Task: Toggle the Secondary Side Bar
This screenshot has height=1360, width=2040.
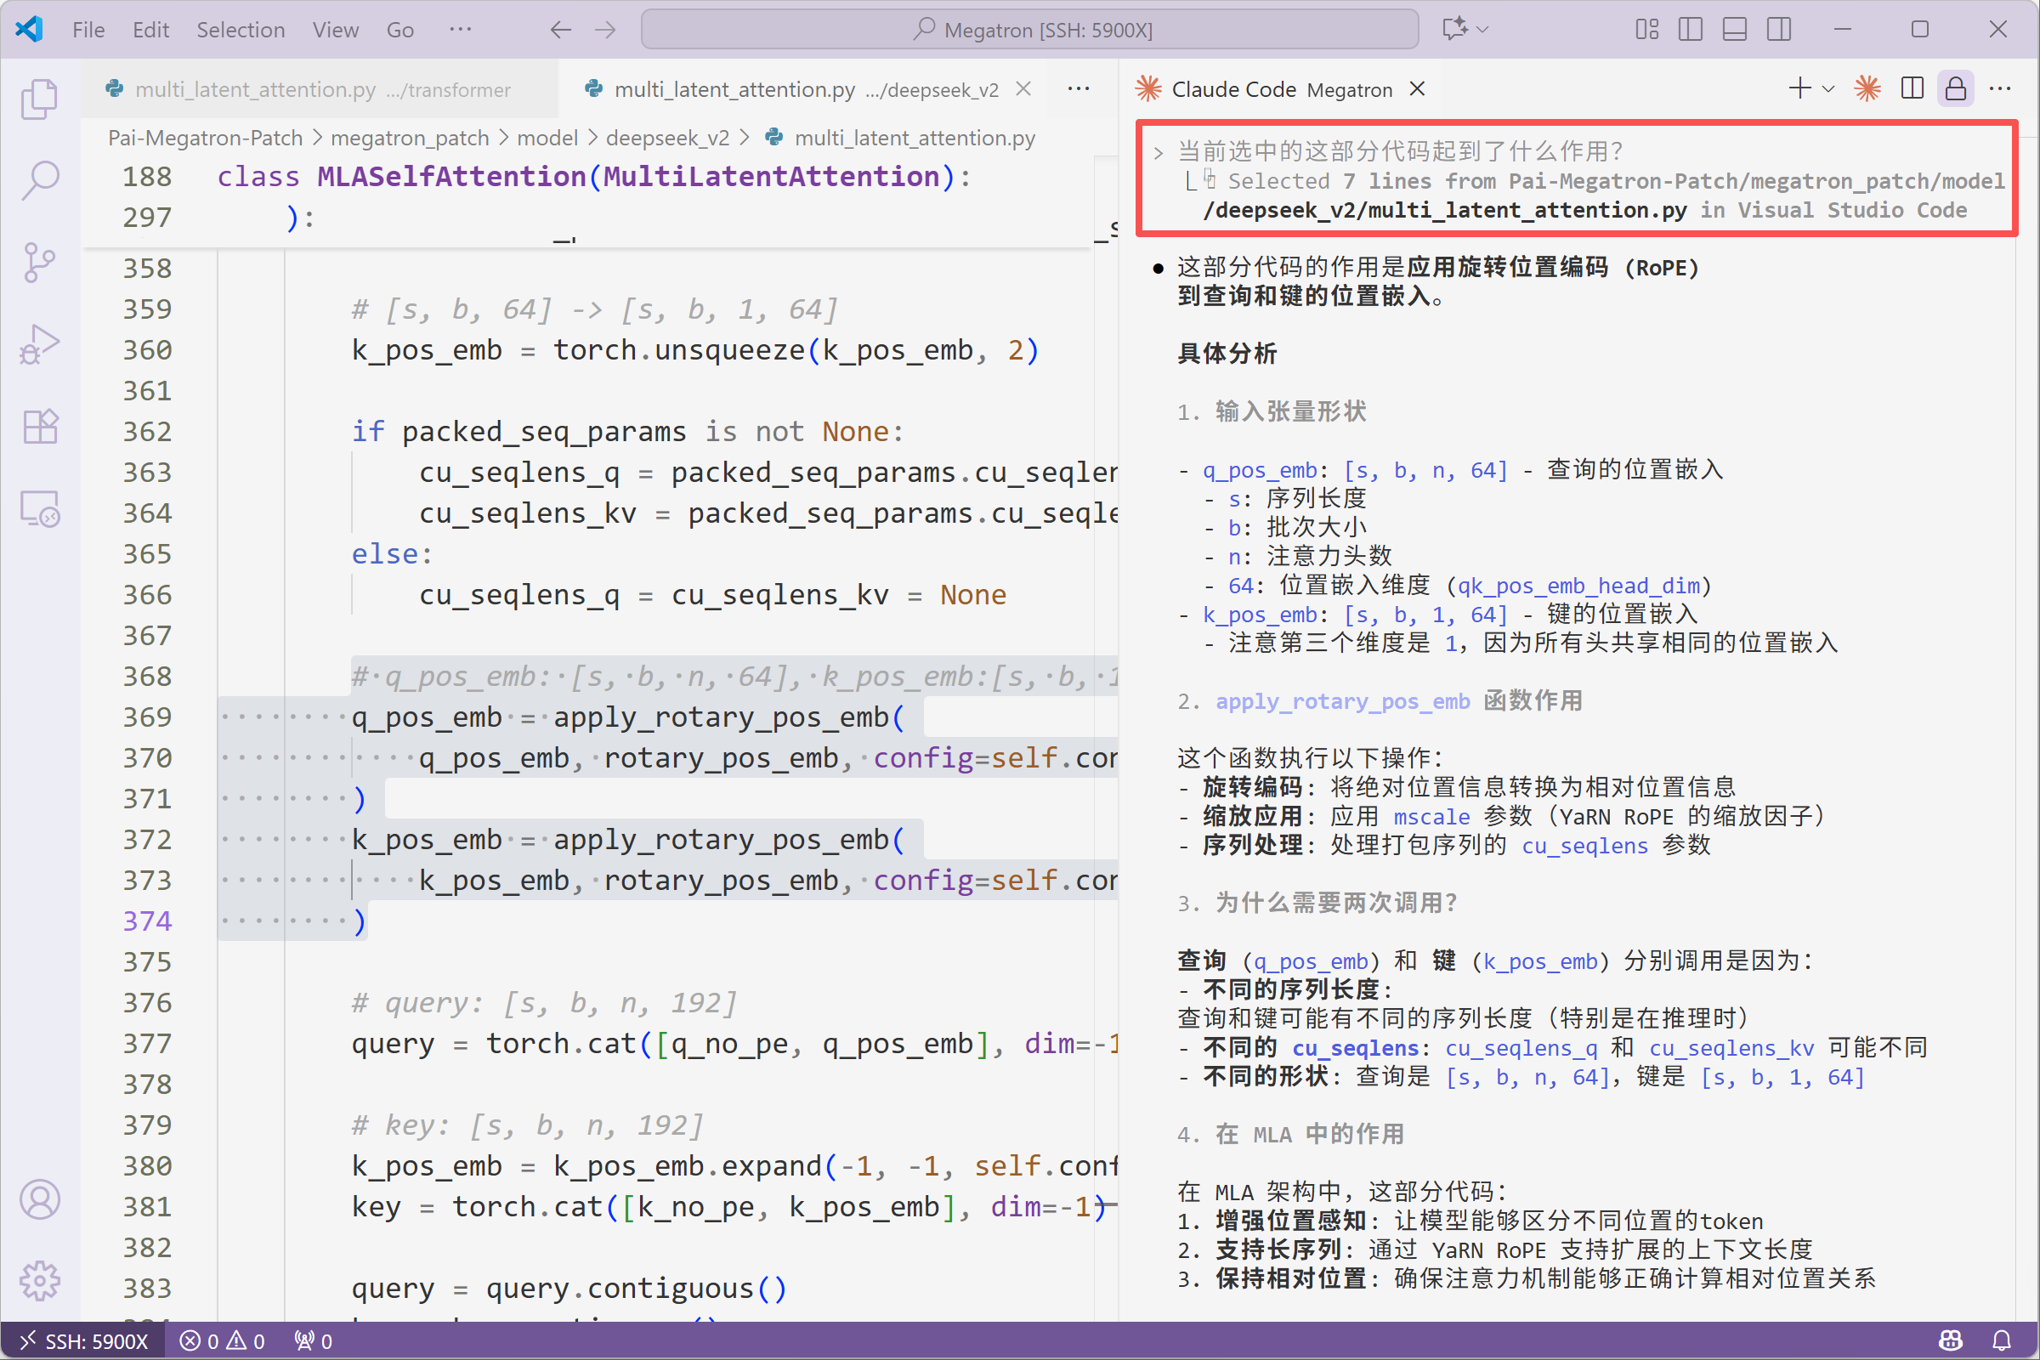Action: 1779,30
